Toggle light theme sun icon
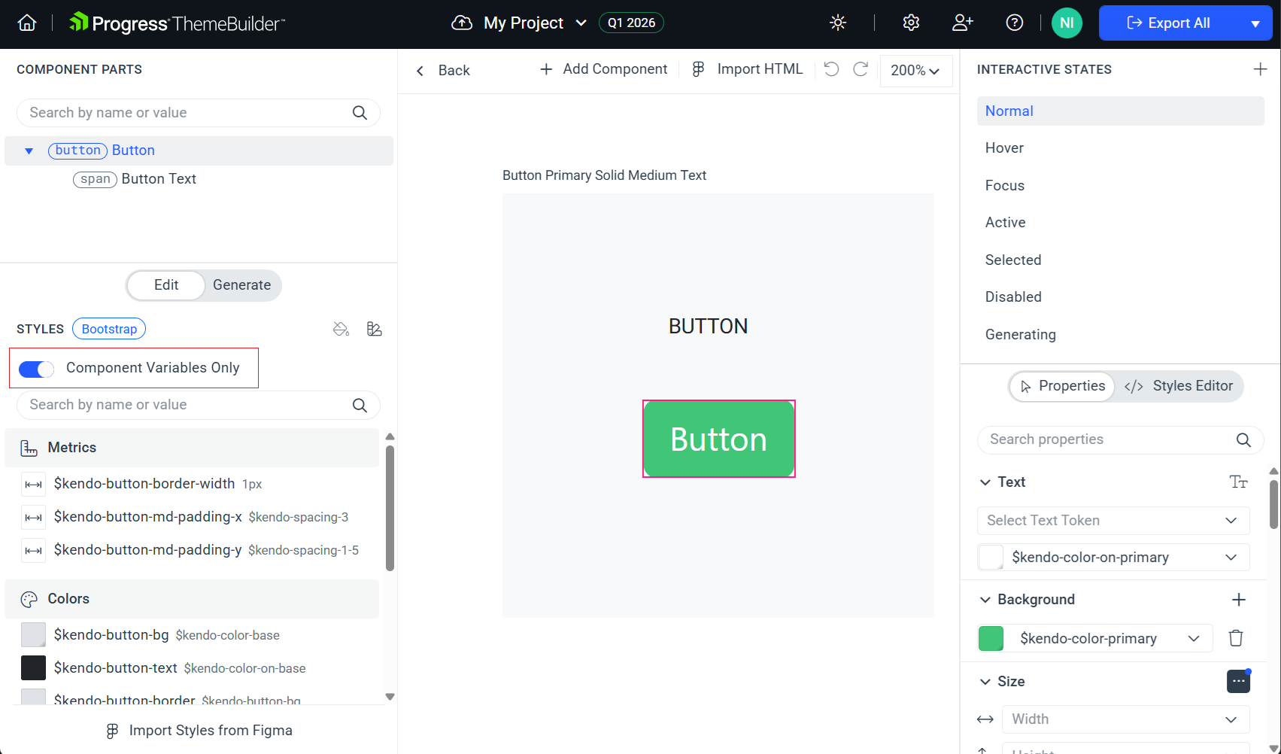The height and width of the screenshot is (754, 1281). pos(838,23)
